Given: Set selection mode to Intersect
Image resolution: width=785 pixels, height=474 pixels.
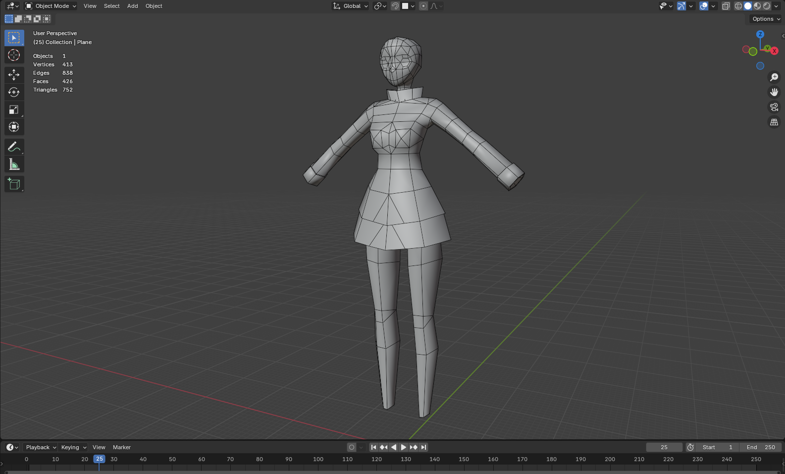Looking at the screenshot, I should (47, 19).
